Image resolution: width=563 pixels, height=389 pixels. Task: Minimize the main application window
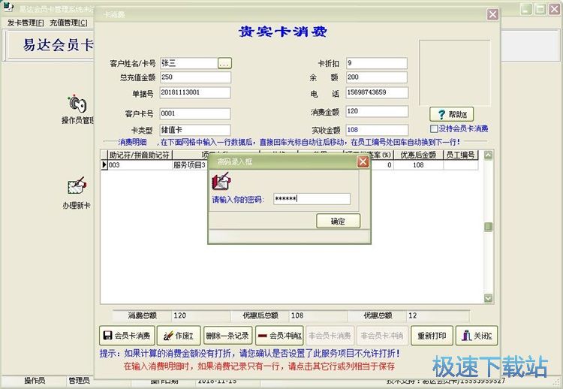point(525,8)
